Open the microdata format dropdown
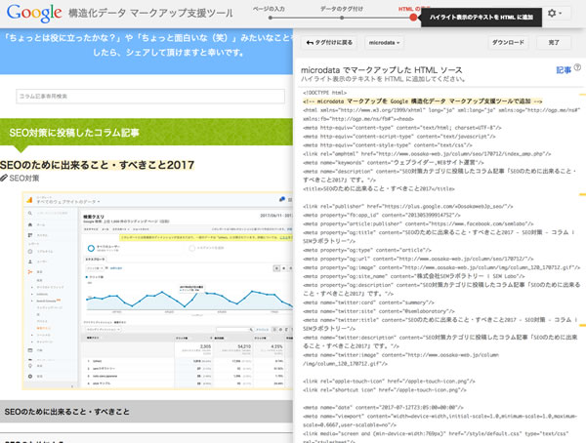The width and height of the screenshot is (586, 443). [x=384, y=43]
